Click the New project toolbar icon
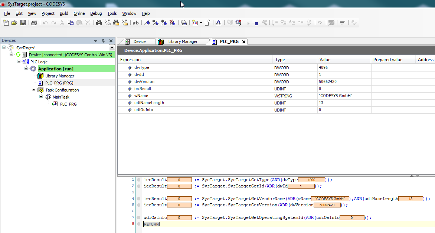 6,23
